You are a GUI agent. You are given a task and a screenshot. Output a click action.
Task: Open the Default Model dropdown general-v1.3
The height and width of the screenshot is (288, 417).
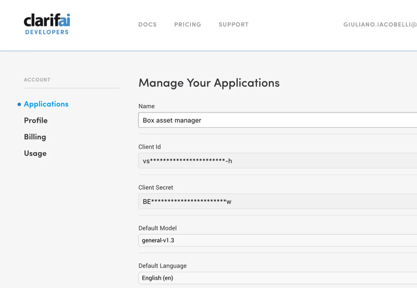click(278, 240)
